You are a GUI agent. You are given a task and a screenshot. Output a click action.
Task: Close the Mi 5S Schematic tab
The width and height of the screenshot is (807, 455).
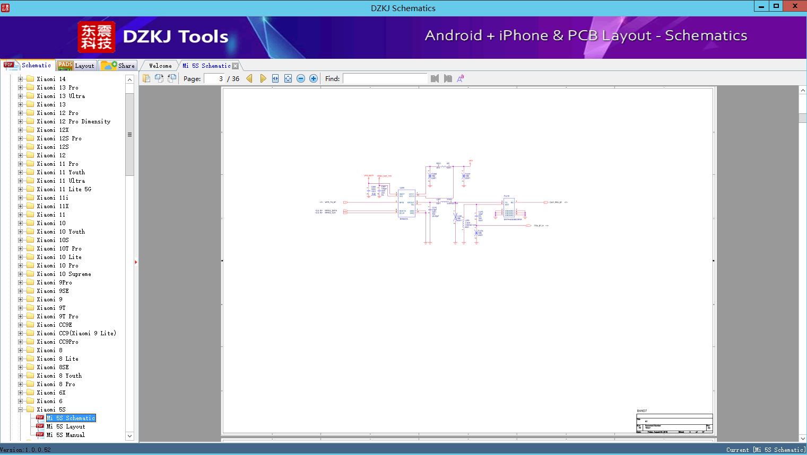pyautogui.click(x=236, y=66)
